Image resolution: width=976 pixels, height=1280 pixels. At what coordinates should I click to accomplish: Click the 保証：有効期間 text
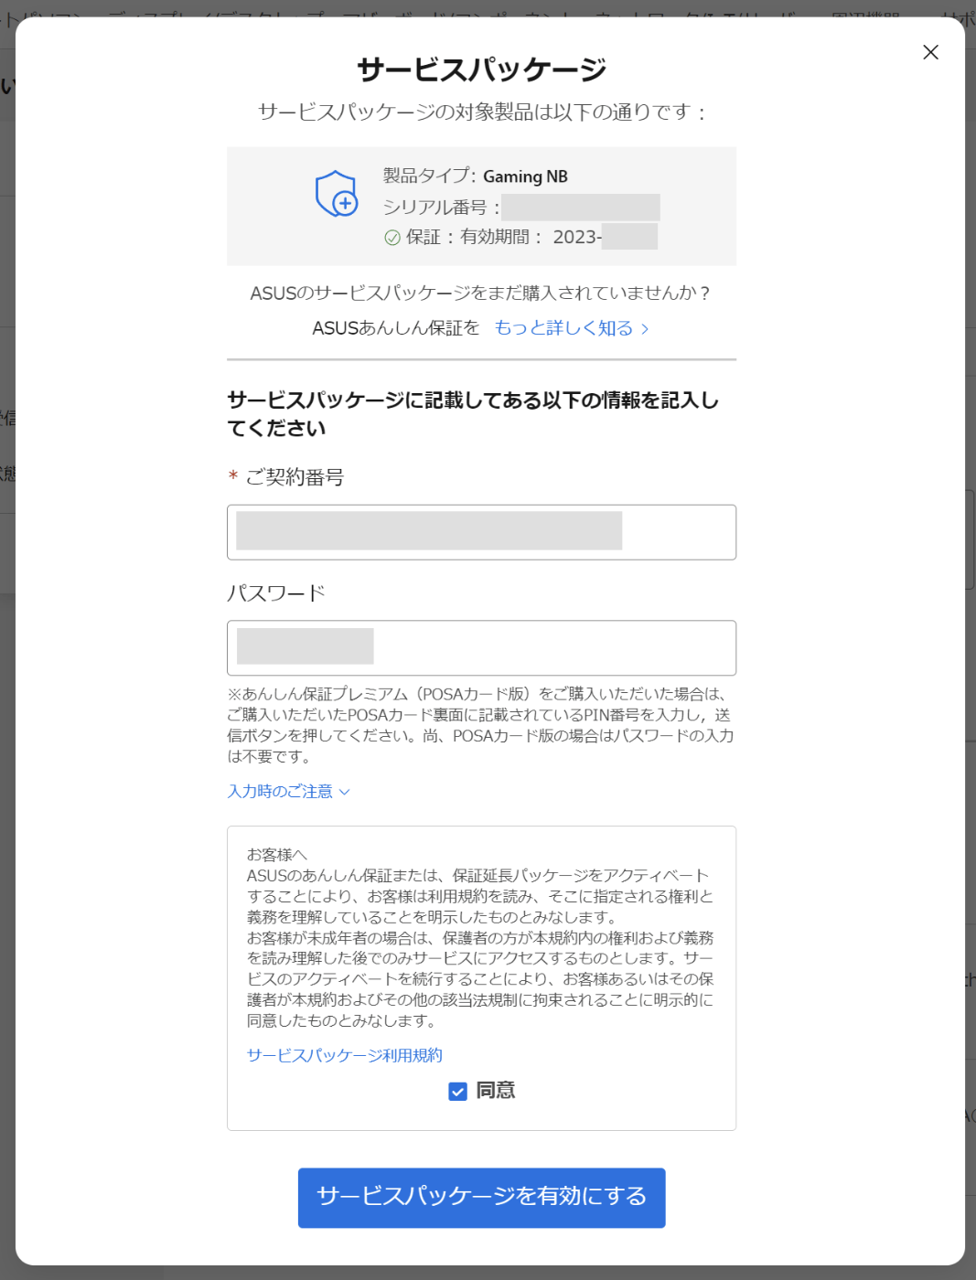[x=475, y=238]
